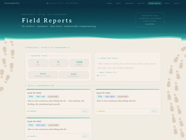Go to the about page
186x140 pixels.
click(x=118, y=3)
